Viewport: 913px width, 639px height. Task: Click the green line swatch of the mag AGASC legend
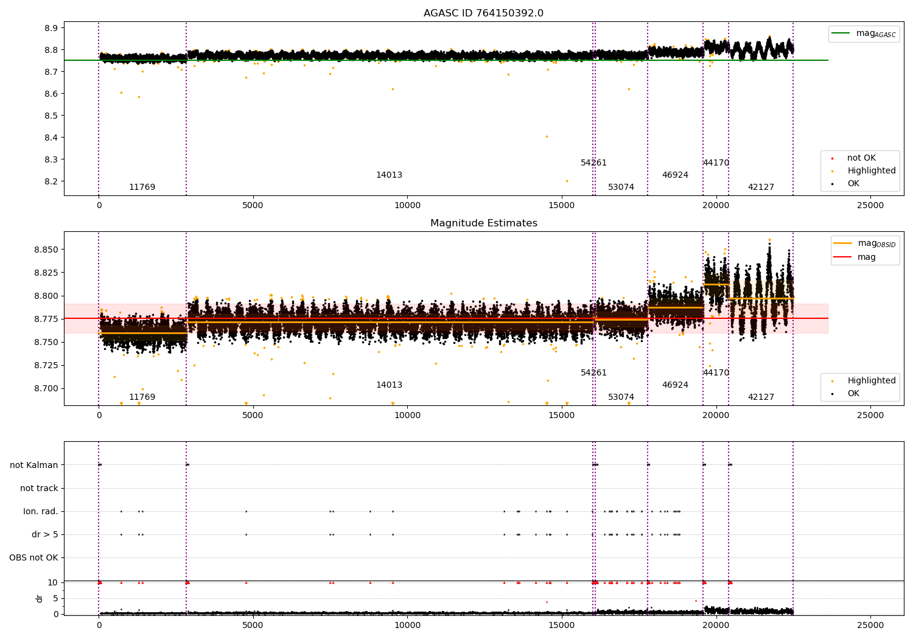(841, 33)
